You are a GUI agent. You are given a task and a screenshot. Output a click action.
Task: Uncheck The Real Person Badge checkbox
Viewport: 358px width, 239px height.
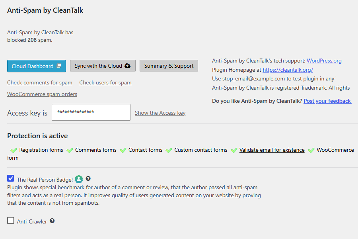coord(10,178)
